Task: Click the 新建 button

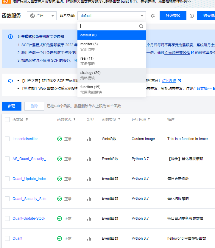Action: click(12, 106)
